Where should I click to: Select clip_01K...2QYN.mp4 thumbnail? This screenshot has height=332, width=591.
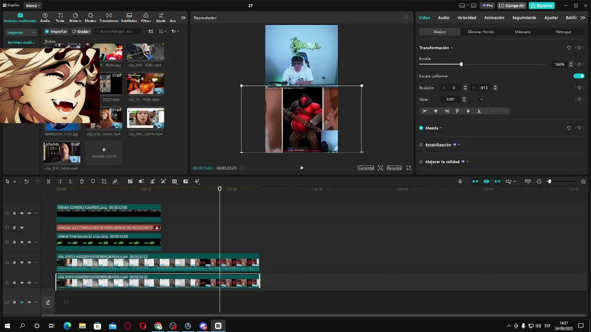click(145, 119)
